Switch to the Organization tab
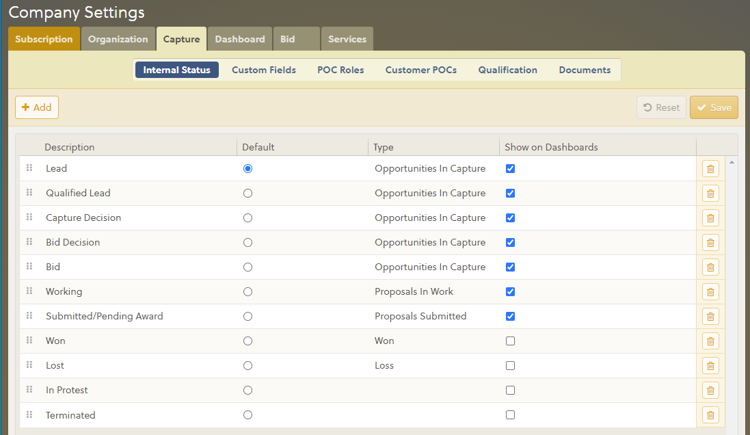 tap(118, 39)
